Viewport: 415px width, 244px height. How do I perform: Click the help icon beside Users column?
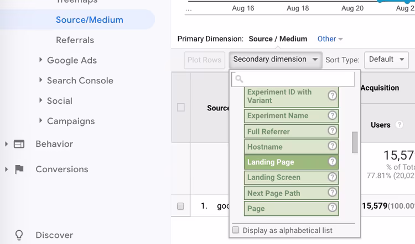[x=399, y=124]
